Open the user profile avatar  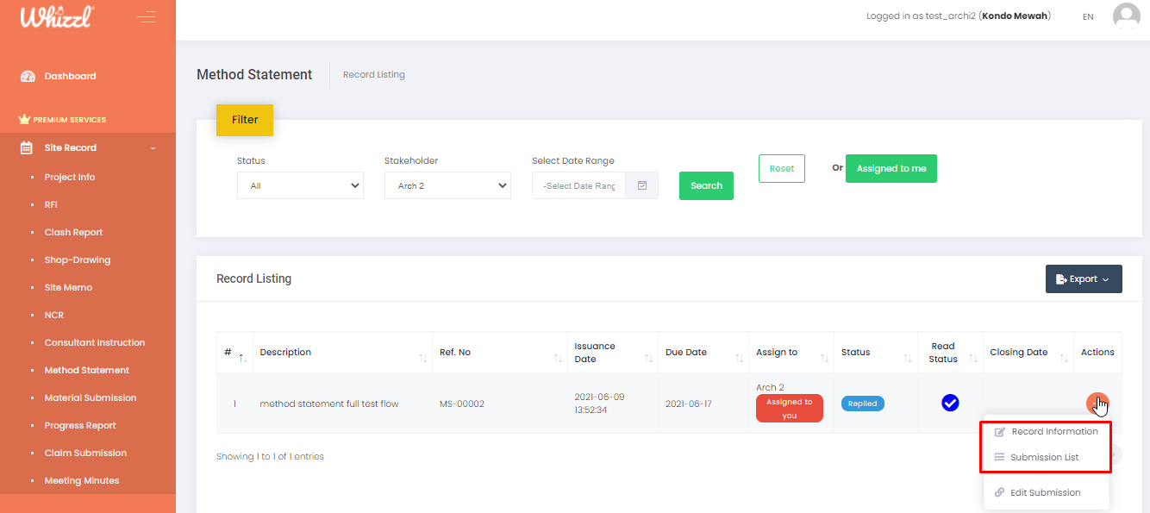coord(1126,16)
